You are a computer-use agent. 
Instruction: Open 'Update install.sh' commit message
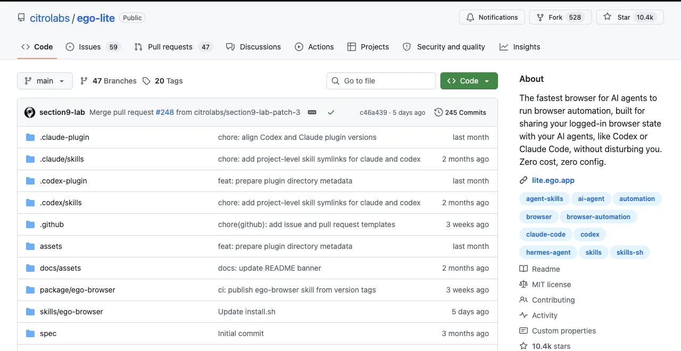pyautogui.click(x=247, y=312)
